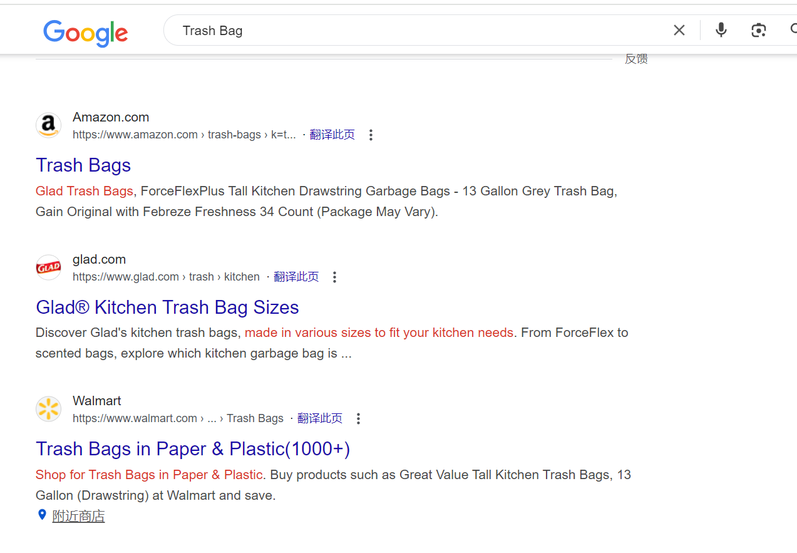Translate the Walmart result page
The width and height of the screenshot is (797, 553).
319,418
